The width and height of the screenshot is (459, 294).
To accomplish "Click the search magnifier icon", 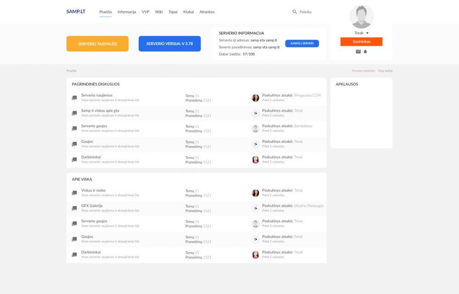I will 295,11.
